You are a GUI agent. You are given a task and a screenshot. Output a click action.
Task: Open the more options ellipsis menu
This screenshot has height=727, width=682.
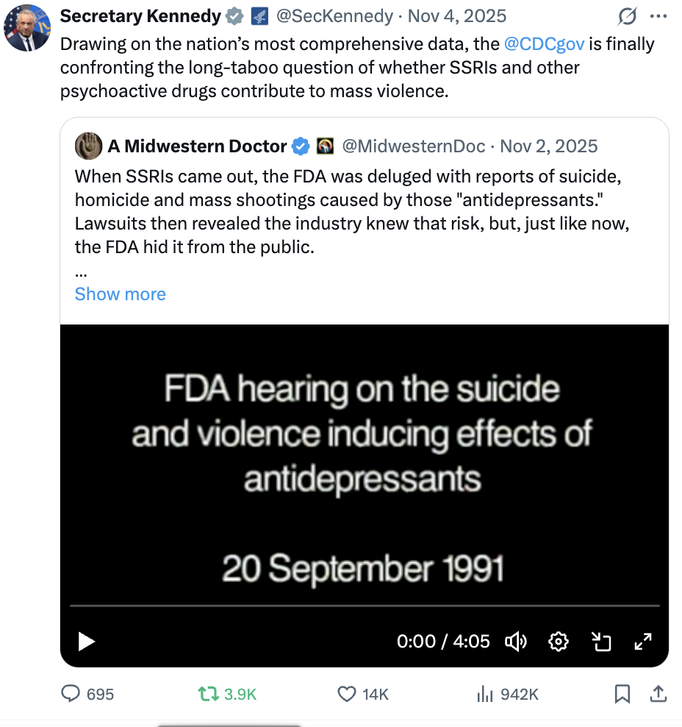(x=659, y=16)
